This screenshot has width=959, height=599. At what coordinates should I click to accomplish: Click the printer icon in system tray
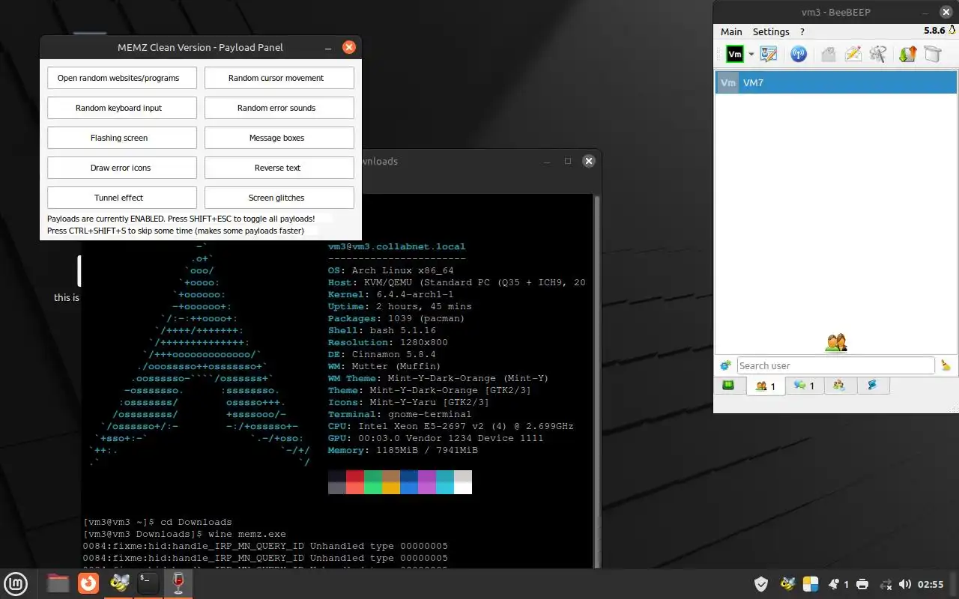(862, 584)
